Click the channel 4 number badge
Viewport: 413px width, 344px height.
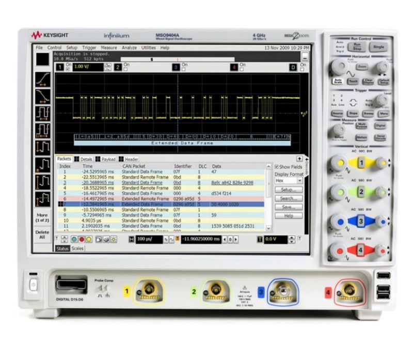coord(234,67)
